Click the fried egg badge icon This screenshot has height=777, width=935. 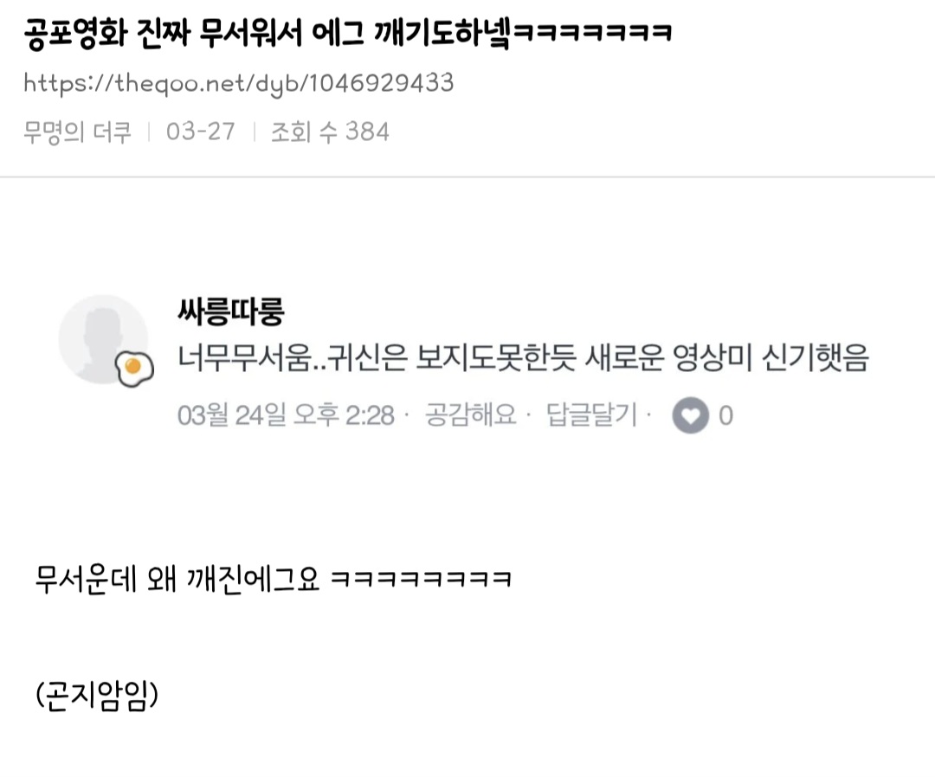[x=134, y=369]
